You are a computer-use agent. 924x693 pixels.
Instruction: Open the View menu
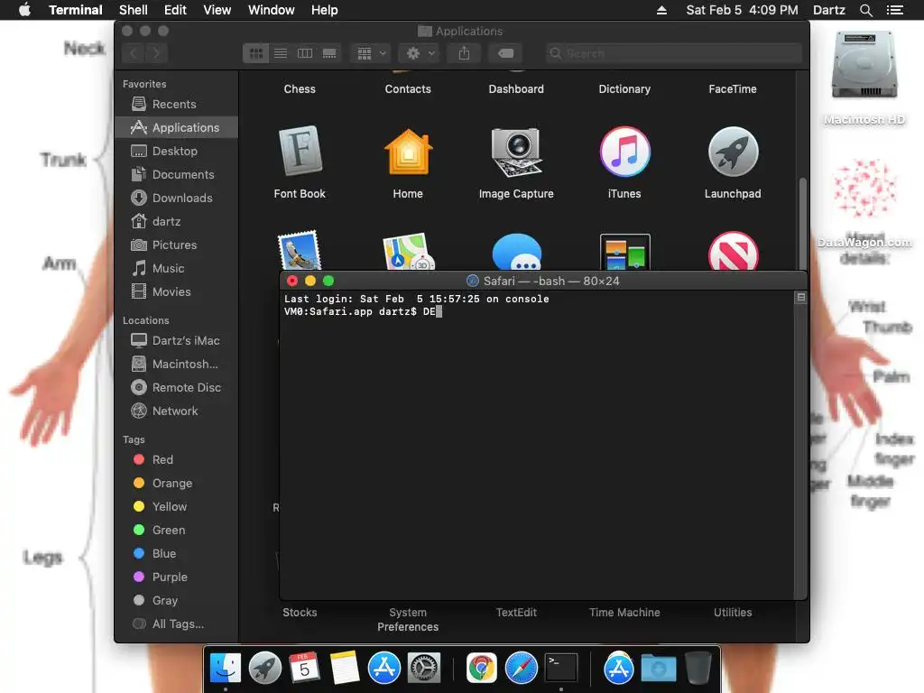tap(217, 10)
